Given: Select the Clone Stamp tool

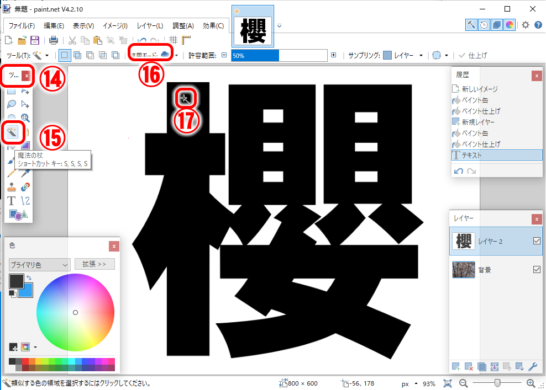Looking at the screenshot, I should [12, 186].
